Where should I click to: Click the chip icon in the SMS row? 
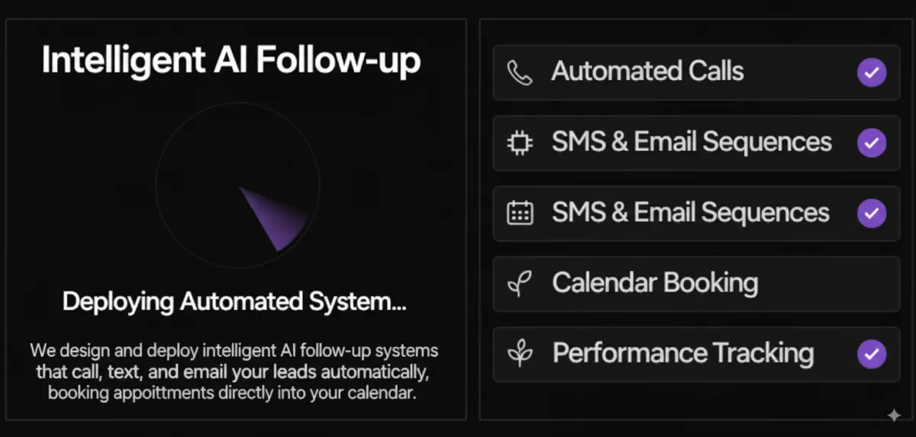pos(520,143)
